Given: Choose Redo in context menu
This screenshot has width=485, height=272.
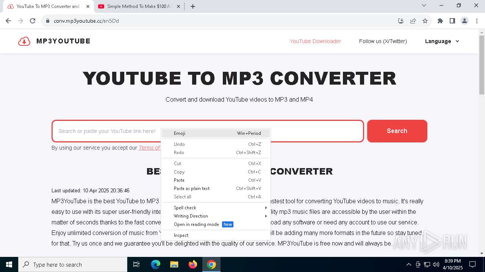Looking at the screenshot, I should 216,153.
